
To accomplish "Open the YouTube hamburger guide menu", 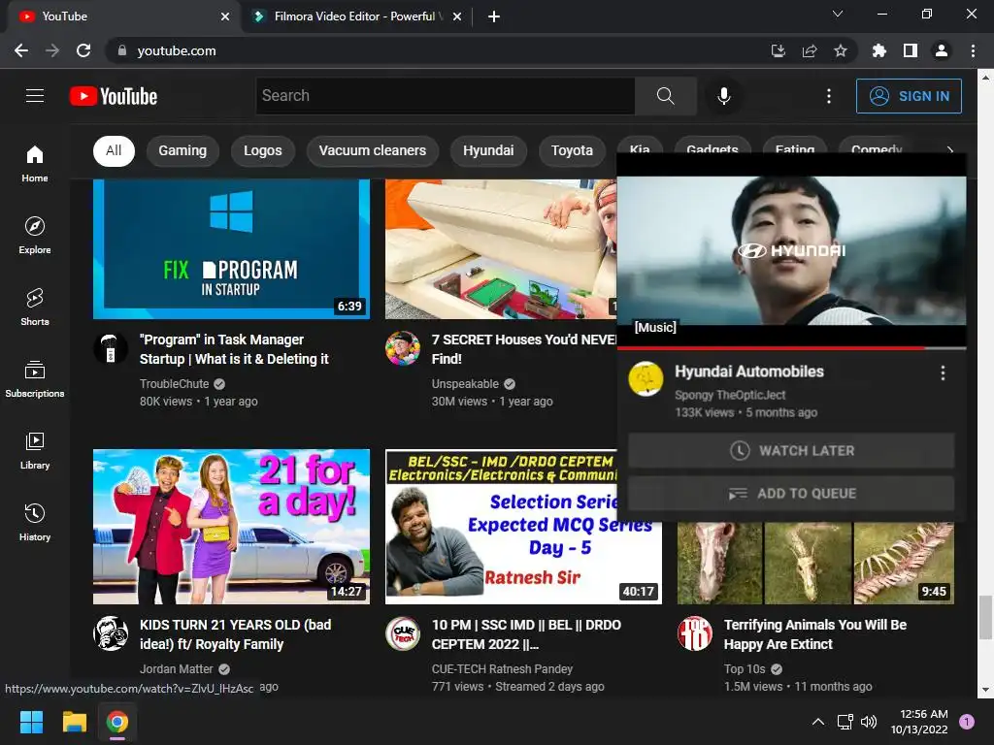I will point(35,96).
